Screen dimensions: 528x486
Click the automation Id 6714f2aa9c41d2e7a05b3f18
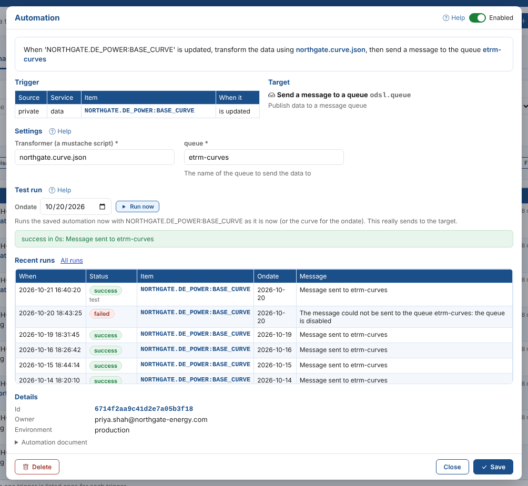click(x=144, y=409)
